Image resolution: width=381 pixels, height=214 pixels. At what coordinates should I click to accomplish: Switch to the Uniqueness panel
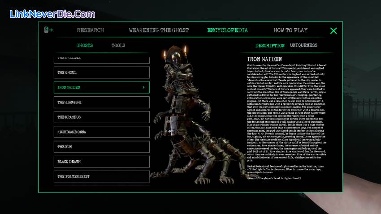click(x=303, y=46)
